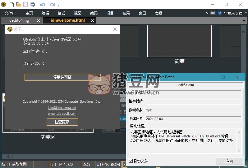Click the Open folder icon
Viewport: 248px width, 168px height.
tap(19, 5)
